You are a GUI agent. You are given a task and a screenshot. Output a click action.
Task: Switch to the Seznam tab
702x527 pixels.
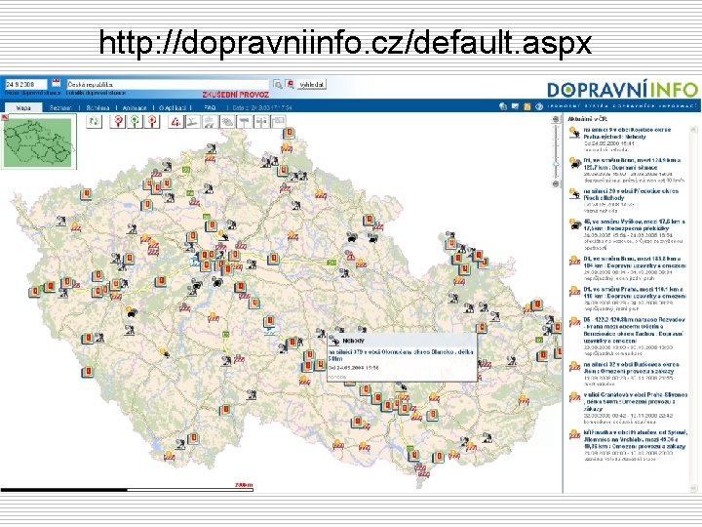60,108
